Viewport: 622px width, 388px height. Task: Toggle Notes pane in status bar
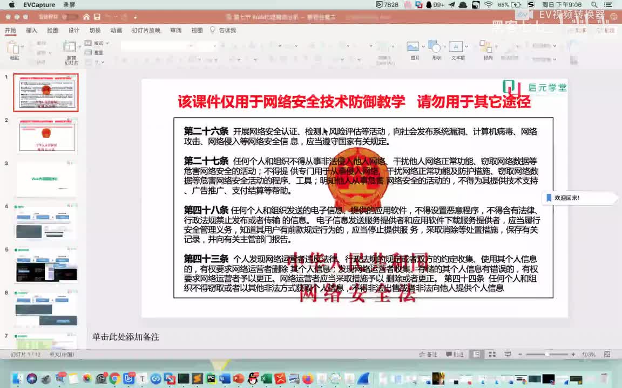[428, 355]
